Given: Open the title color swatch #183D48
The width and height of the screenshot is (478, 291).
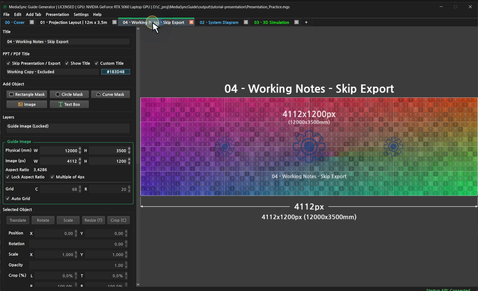Looking at the screenshot, I should 116,72.
